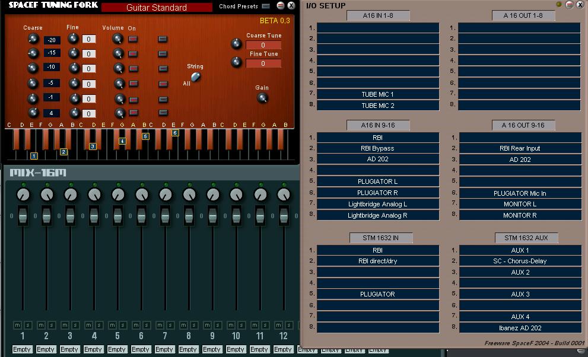Image resolution: width=588 pixels, height=357 pixels.
Task: Toggle the first string's On switch
Action: point(133,39)
